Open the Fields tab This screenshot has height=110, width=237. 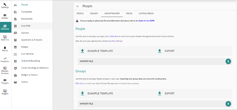coord(129,14)
